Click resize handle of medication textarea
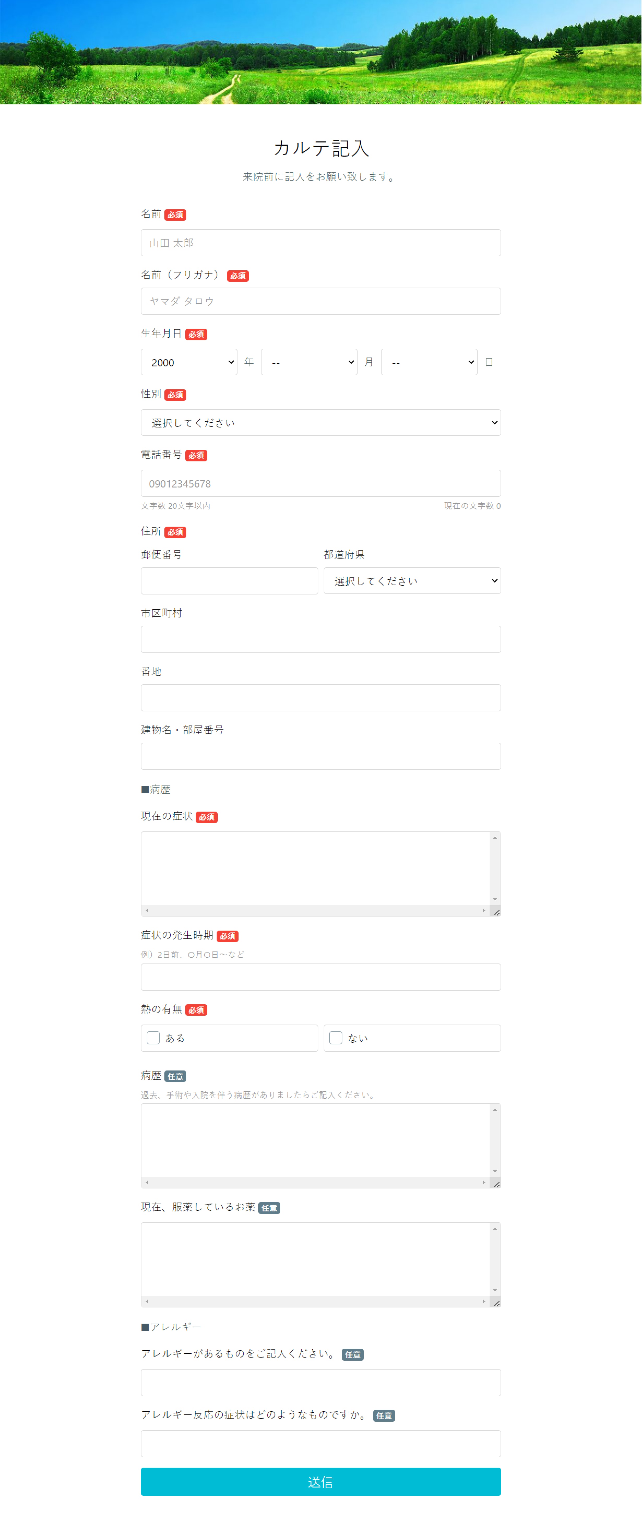 point(496,1302)
